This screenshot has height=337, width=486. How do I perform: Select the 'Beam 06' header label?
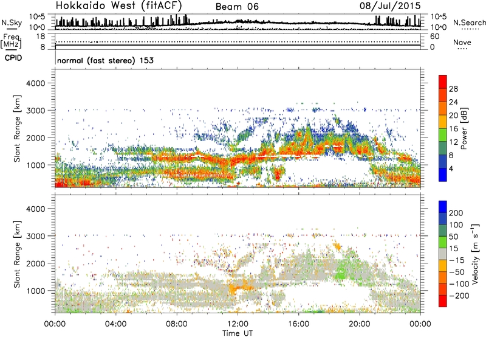click(x=237, y=7)
